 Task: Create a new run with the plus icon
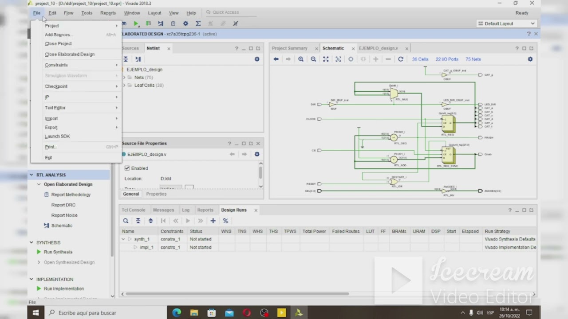[213, 221]
